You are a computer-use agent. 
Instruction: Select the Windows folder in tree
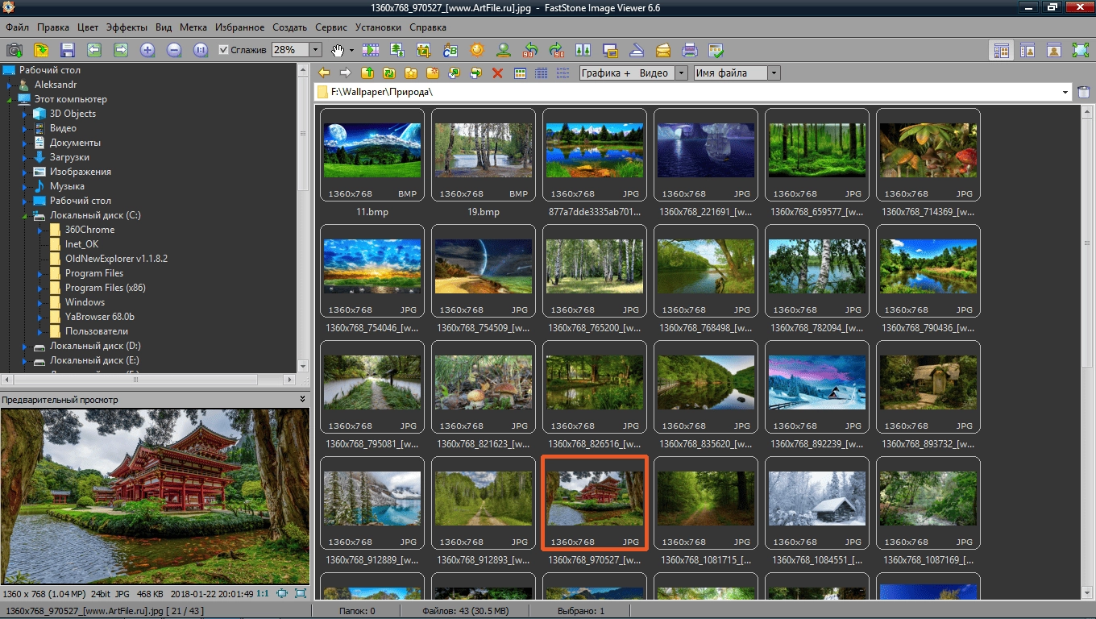click(x=85, y=302)
